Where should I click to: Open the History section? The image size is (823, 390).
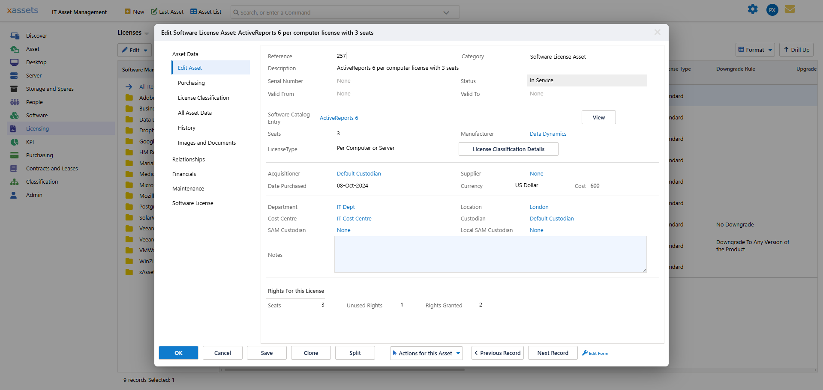click(x=186, y=128)
